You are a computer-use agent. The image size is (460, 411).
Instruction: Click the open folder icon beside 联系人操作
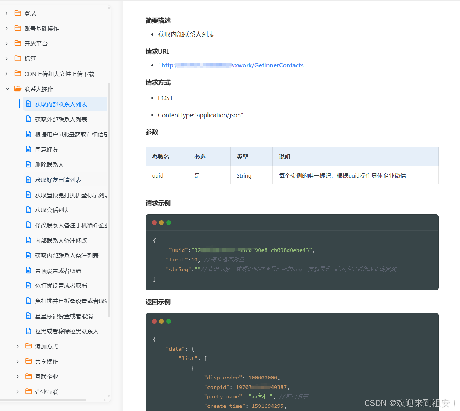tap(18, 89)
